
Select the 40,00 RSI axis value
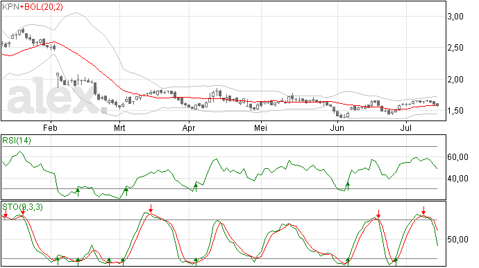(457, 179)
